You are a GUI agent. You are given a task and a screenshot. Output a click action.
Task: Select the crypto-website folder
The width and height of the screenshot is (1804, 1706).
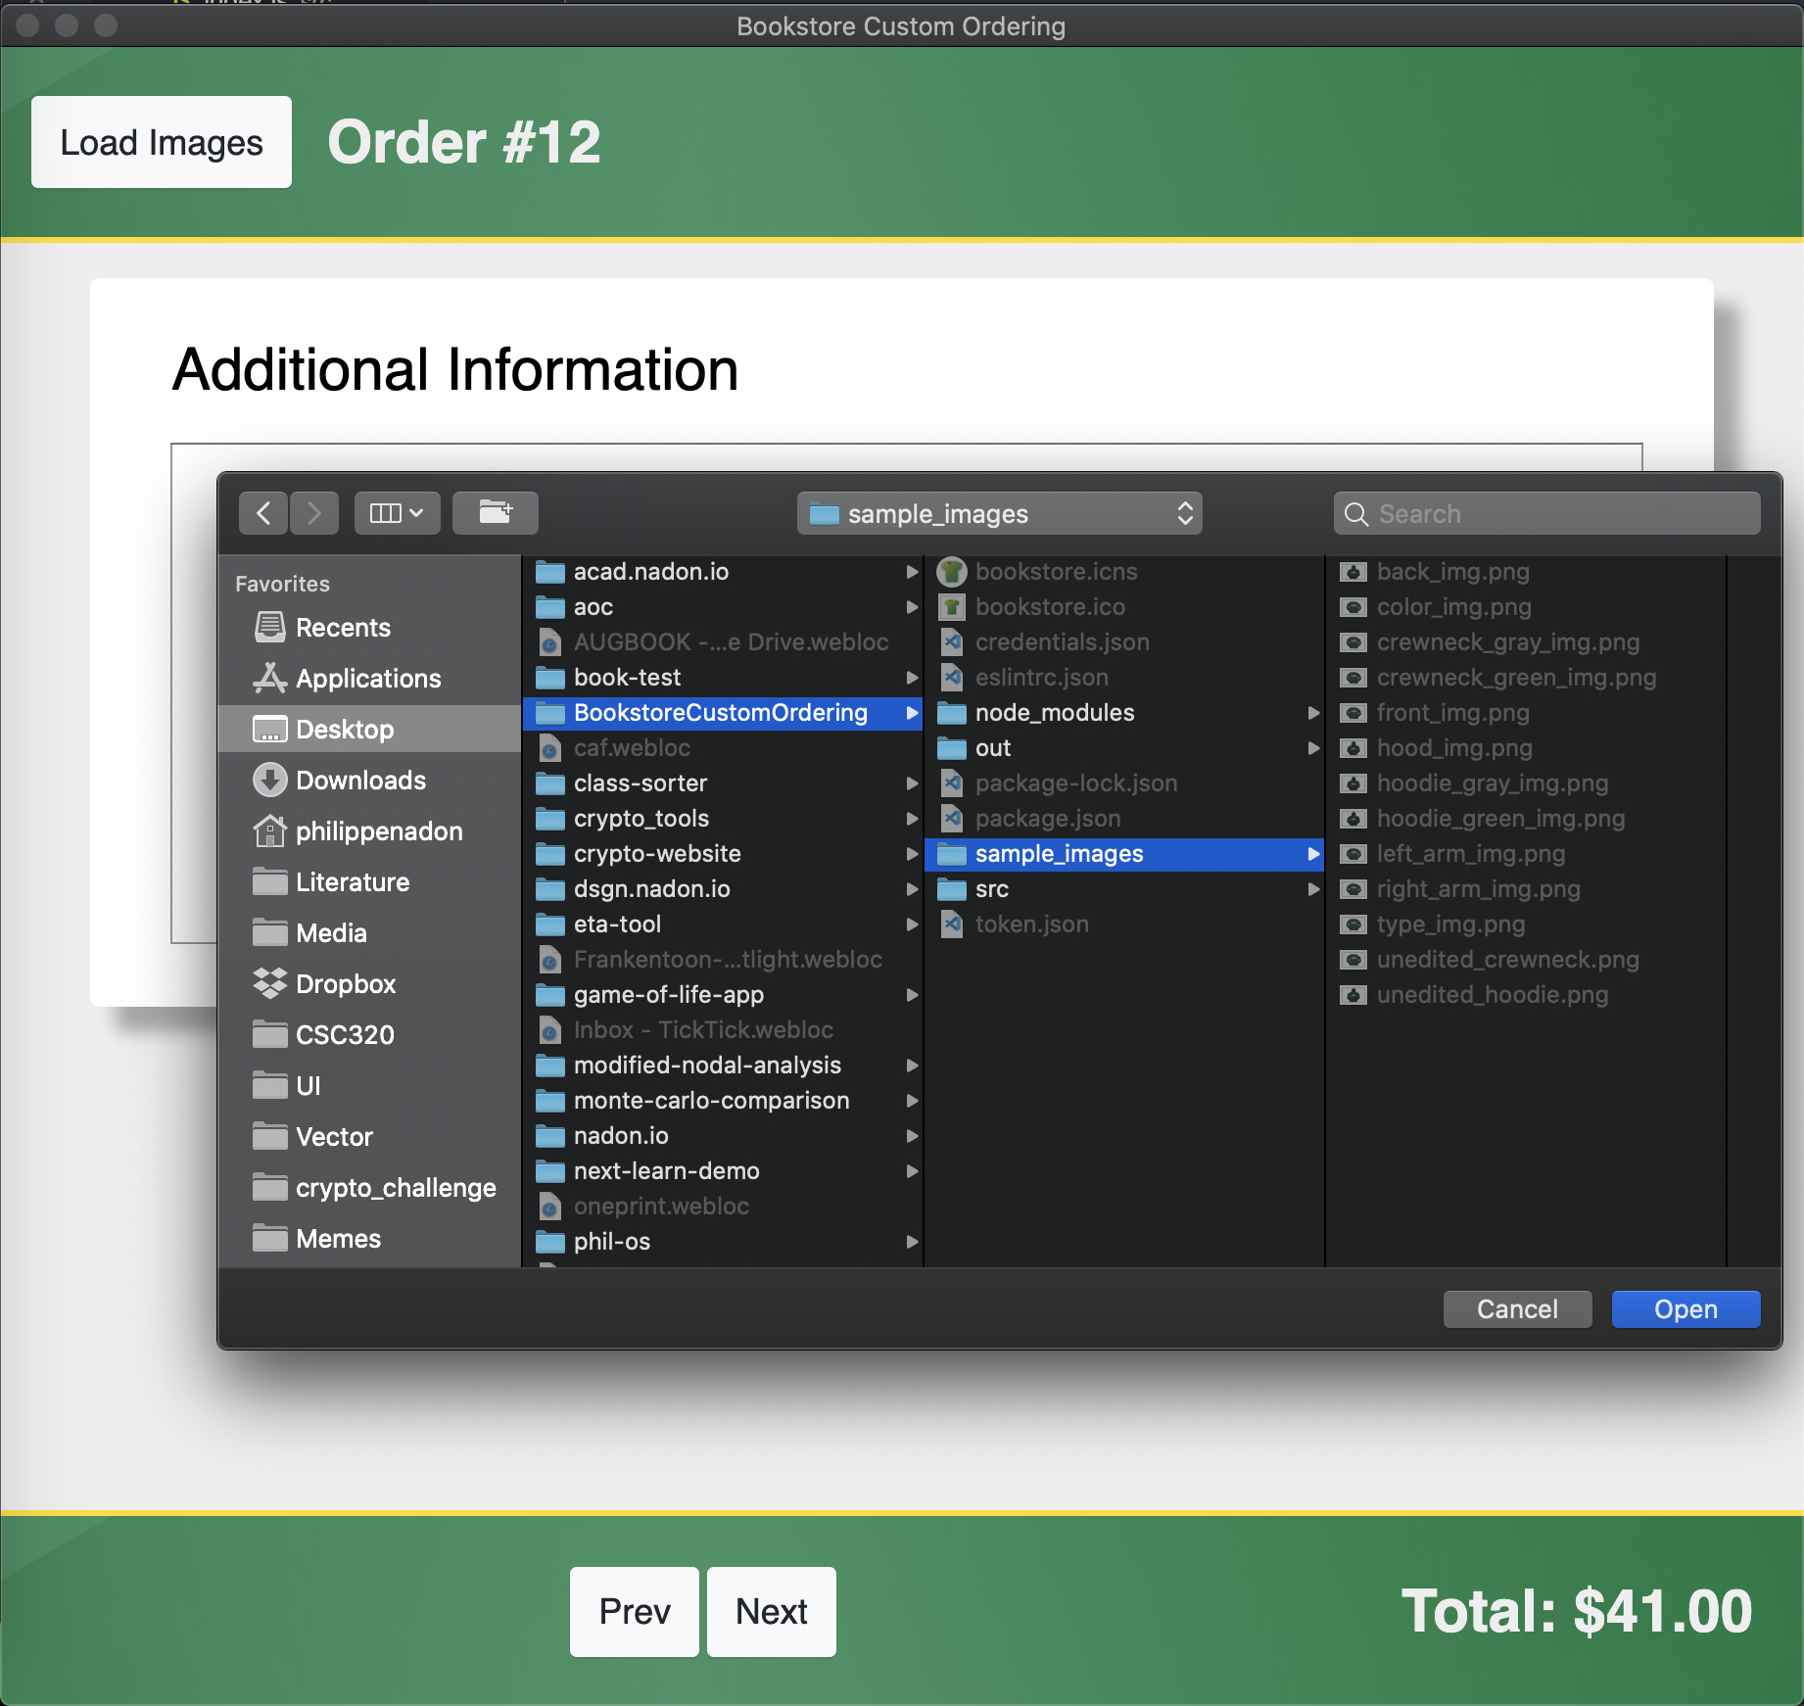[656, 854]
